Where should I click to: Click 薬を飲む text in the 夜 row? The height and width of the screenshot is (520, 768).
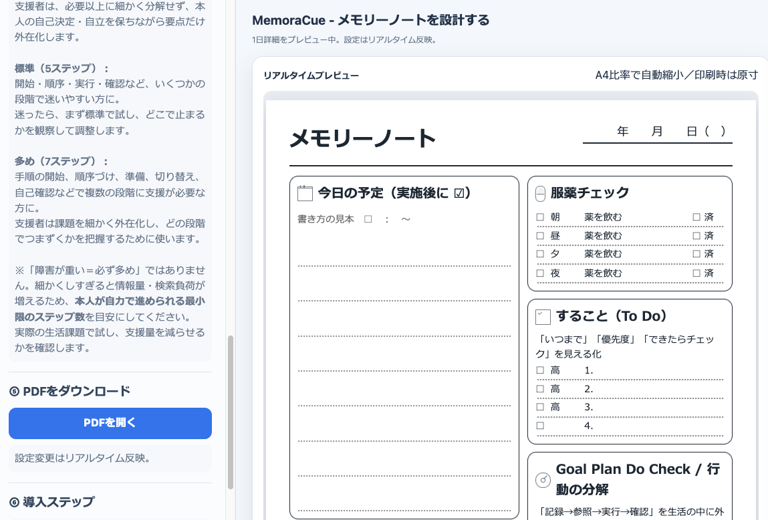click(x=603, y=273)
